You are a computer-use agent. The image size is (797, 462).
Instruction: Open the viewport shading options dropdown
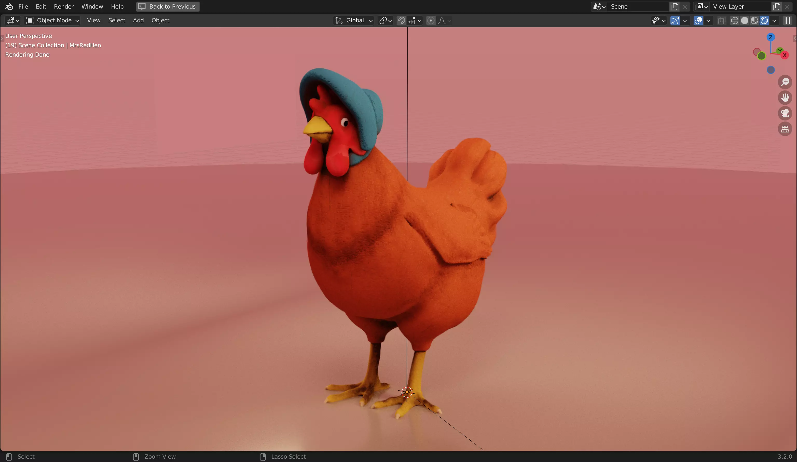click(x=774, y=21)
